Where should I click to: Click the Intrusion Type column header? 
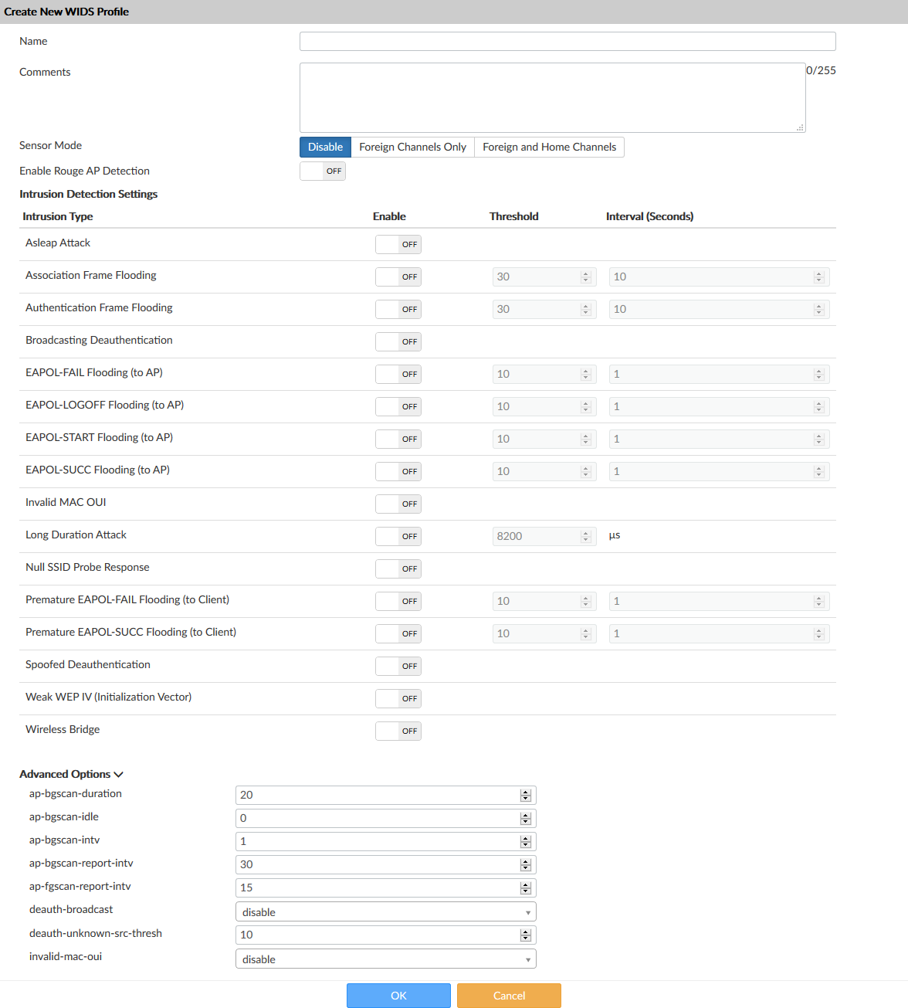tap(58, 216)
